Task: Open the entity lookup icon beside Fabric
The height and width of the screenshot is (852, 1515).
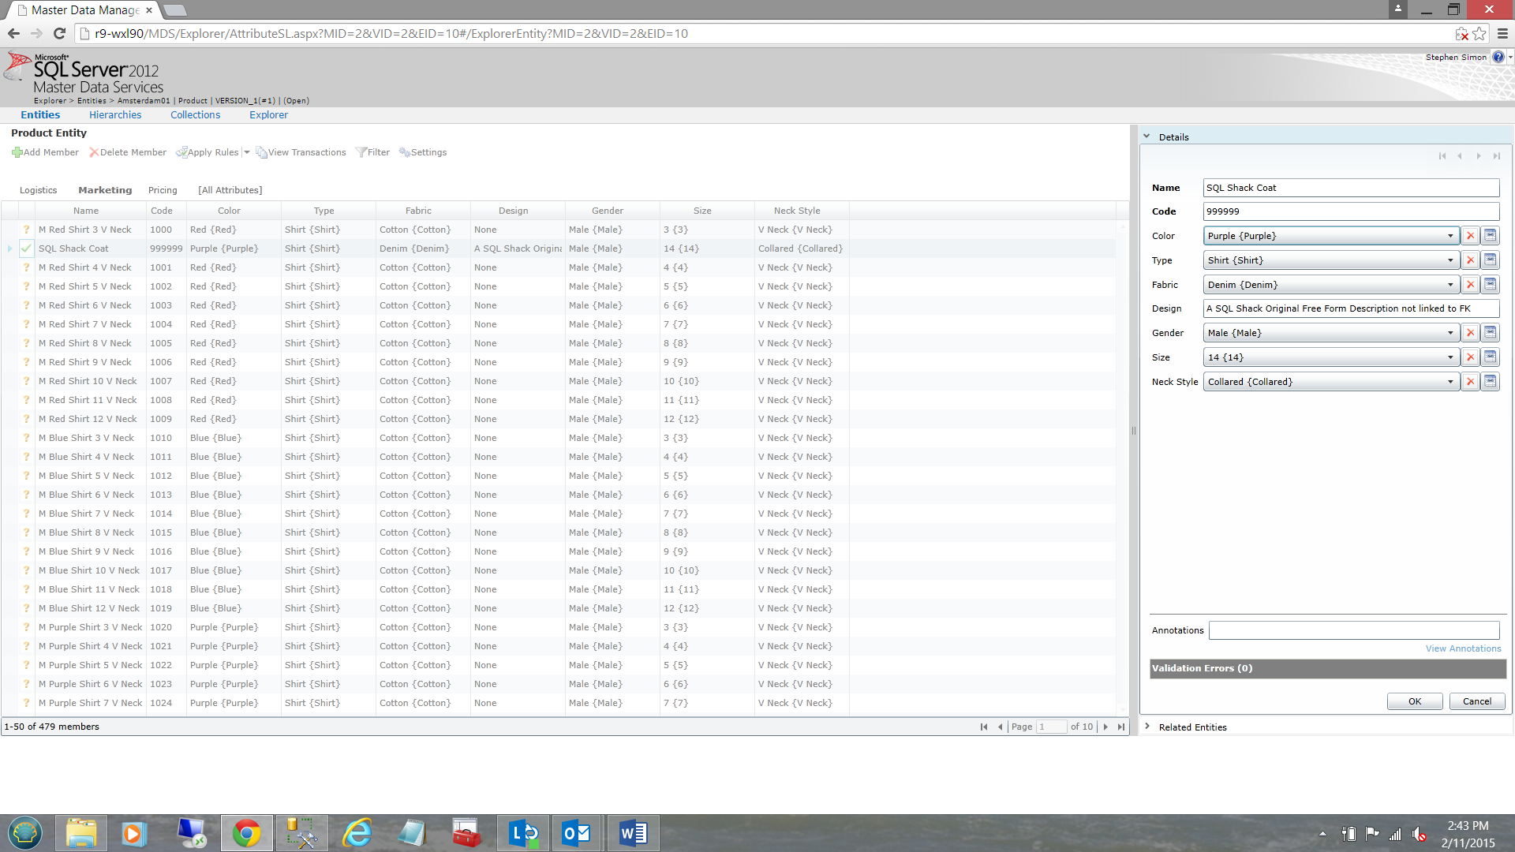Action: pyautogui.click(x=1490, y=285)
